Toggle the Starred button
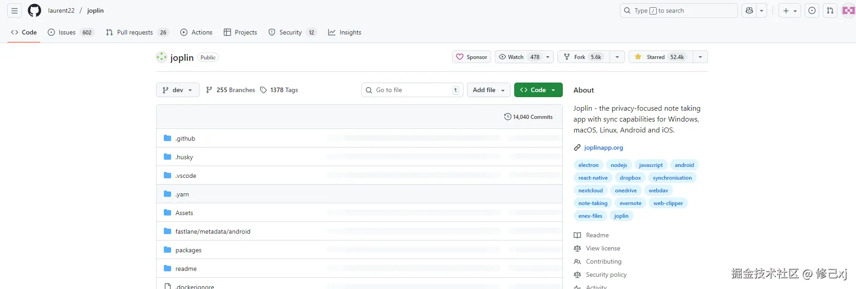856x289 pixels. (x=660, y=57)
